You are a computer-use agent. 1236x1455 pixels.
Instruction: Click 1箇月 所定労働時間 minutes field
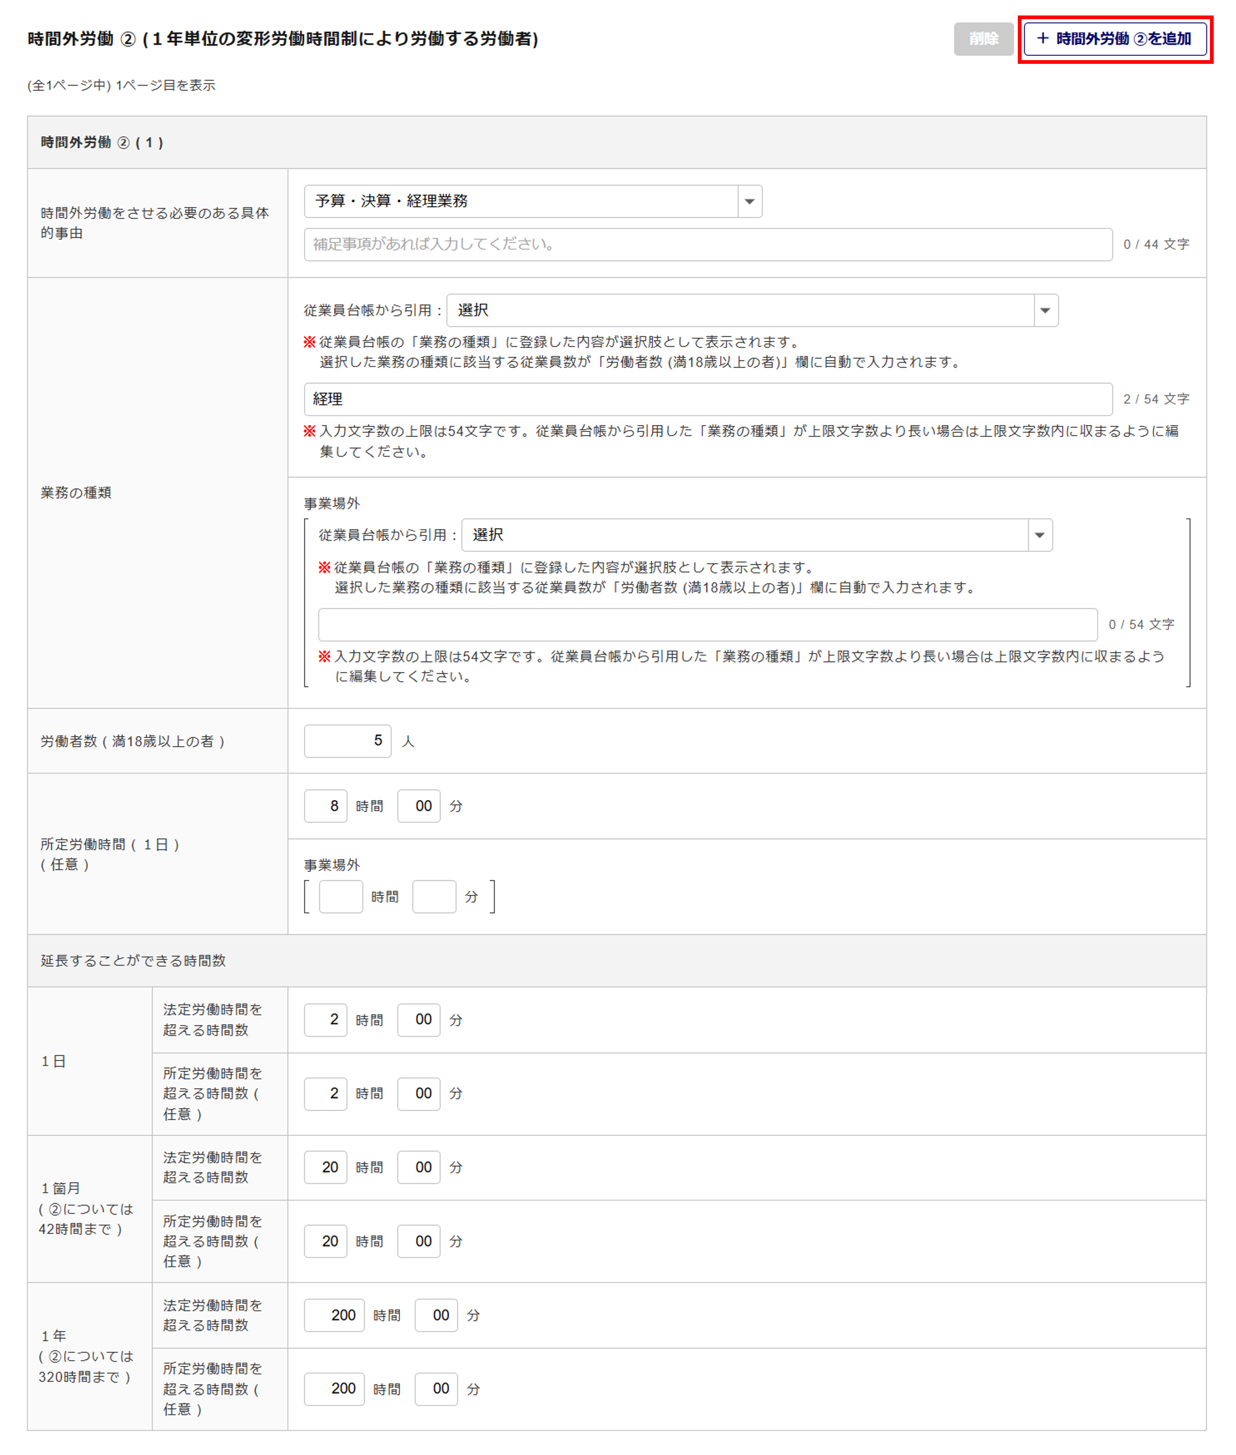click(x=418, y=1241)
